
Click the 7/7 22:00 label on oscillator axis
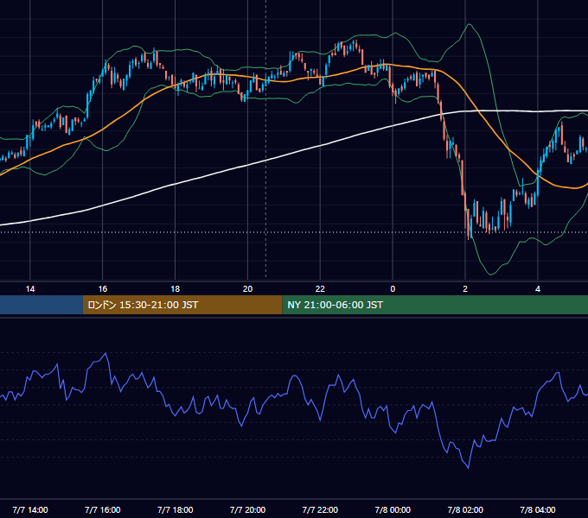click(x=320, y=509)
